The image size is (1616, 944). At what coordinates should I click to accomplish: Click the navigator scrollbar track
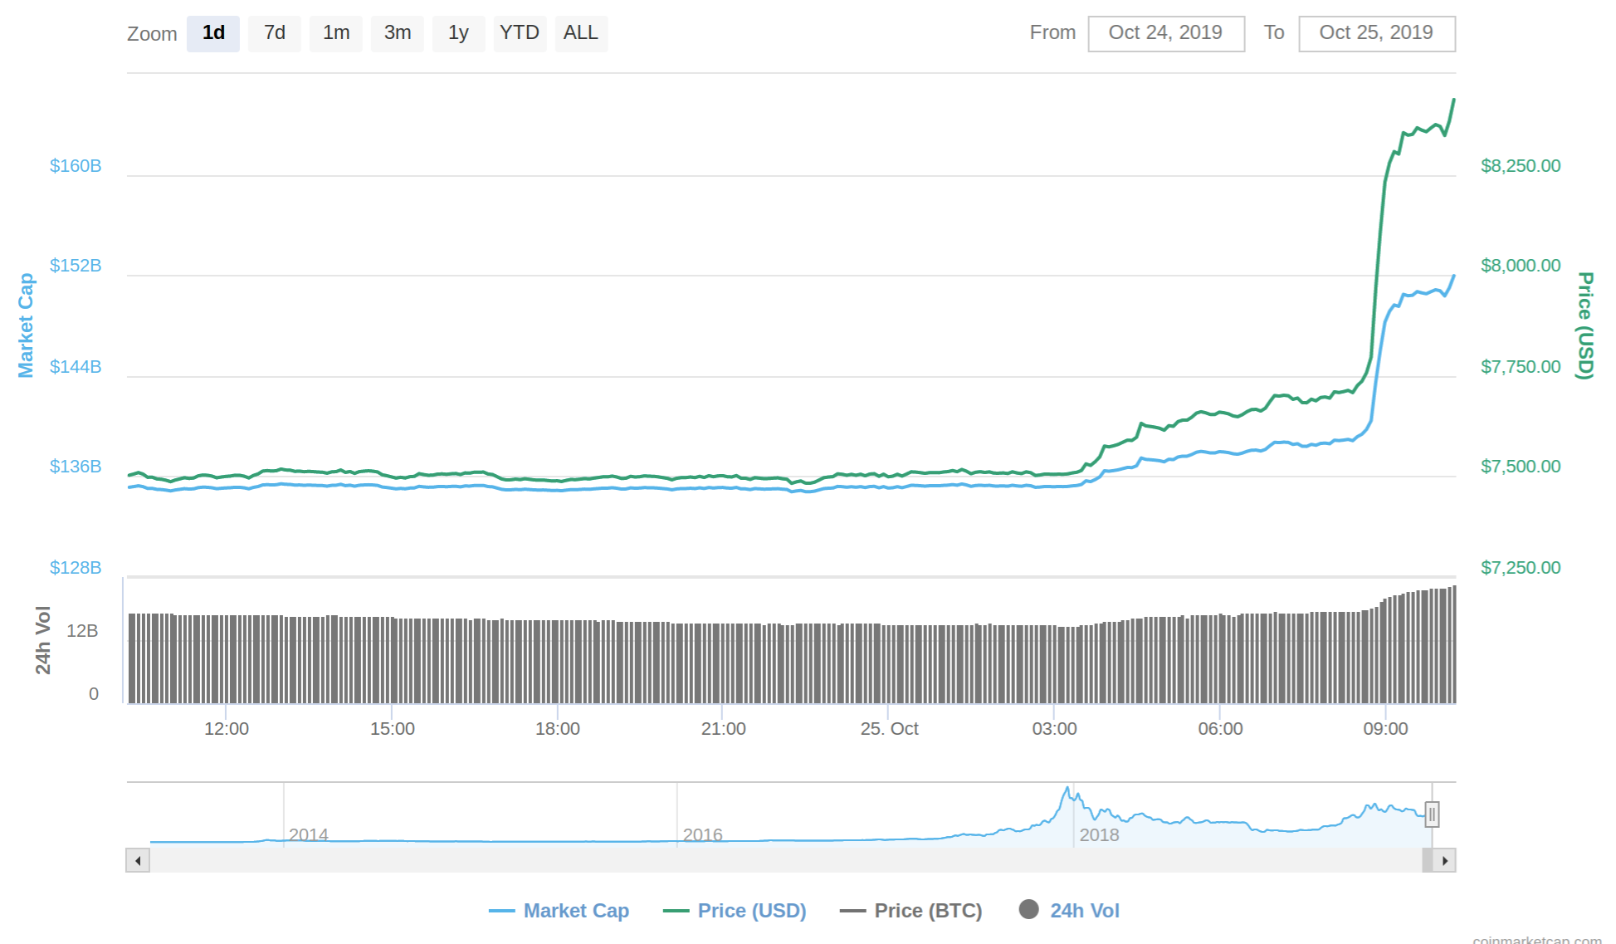click(785, 861)
